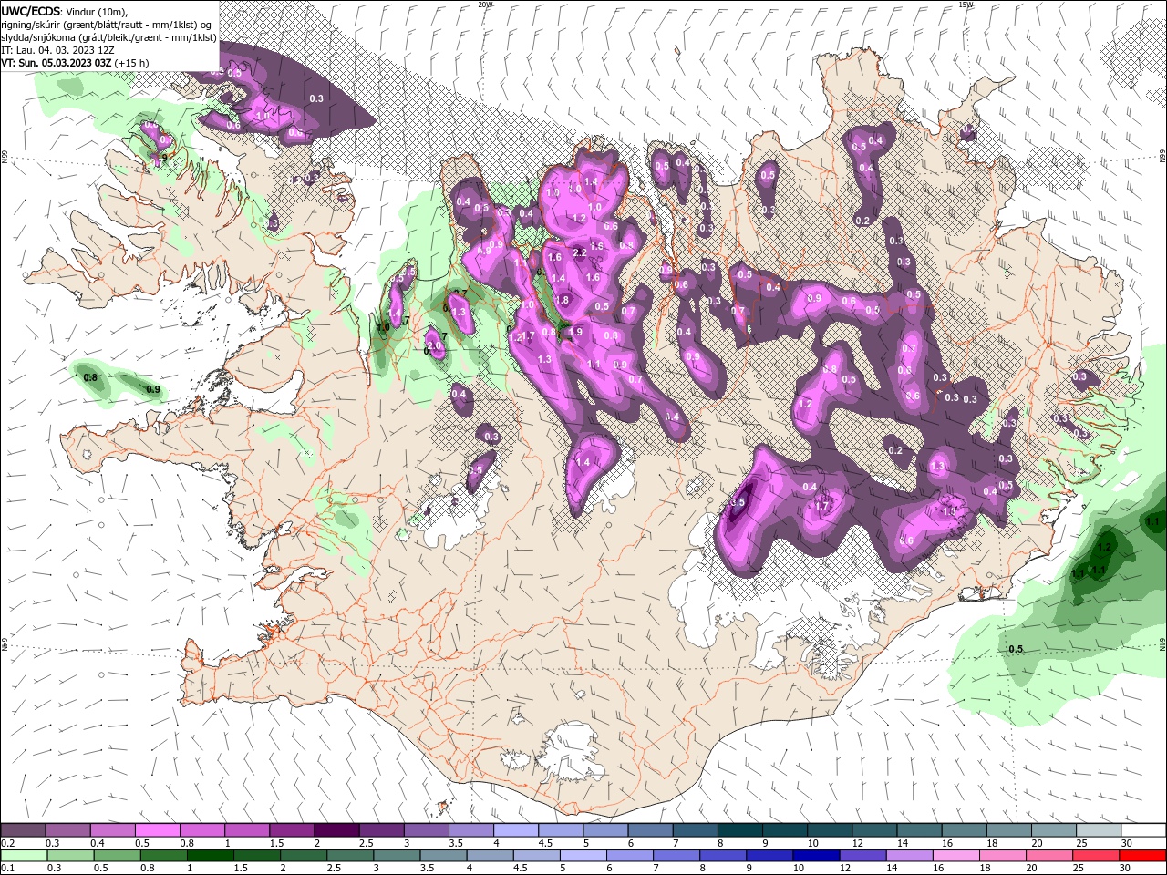Select the light pink rain swatch at 16

pos(955,855)
